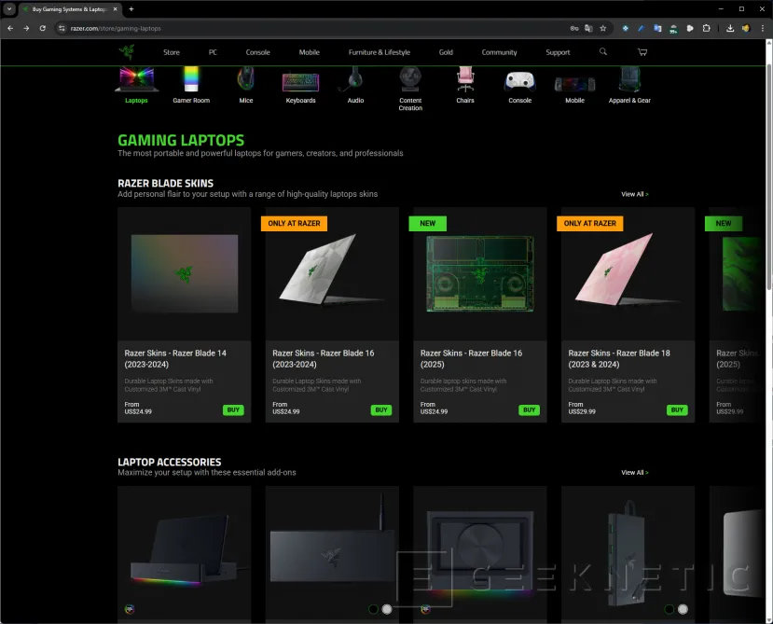Open the Gold menu item

click(446, 52)
